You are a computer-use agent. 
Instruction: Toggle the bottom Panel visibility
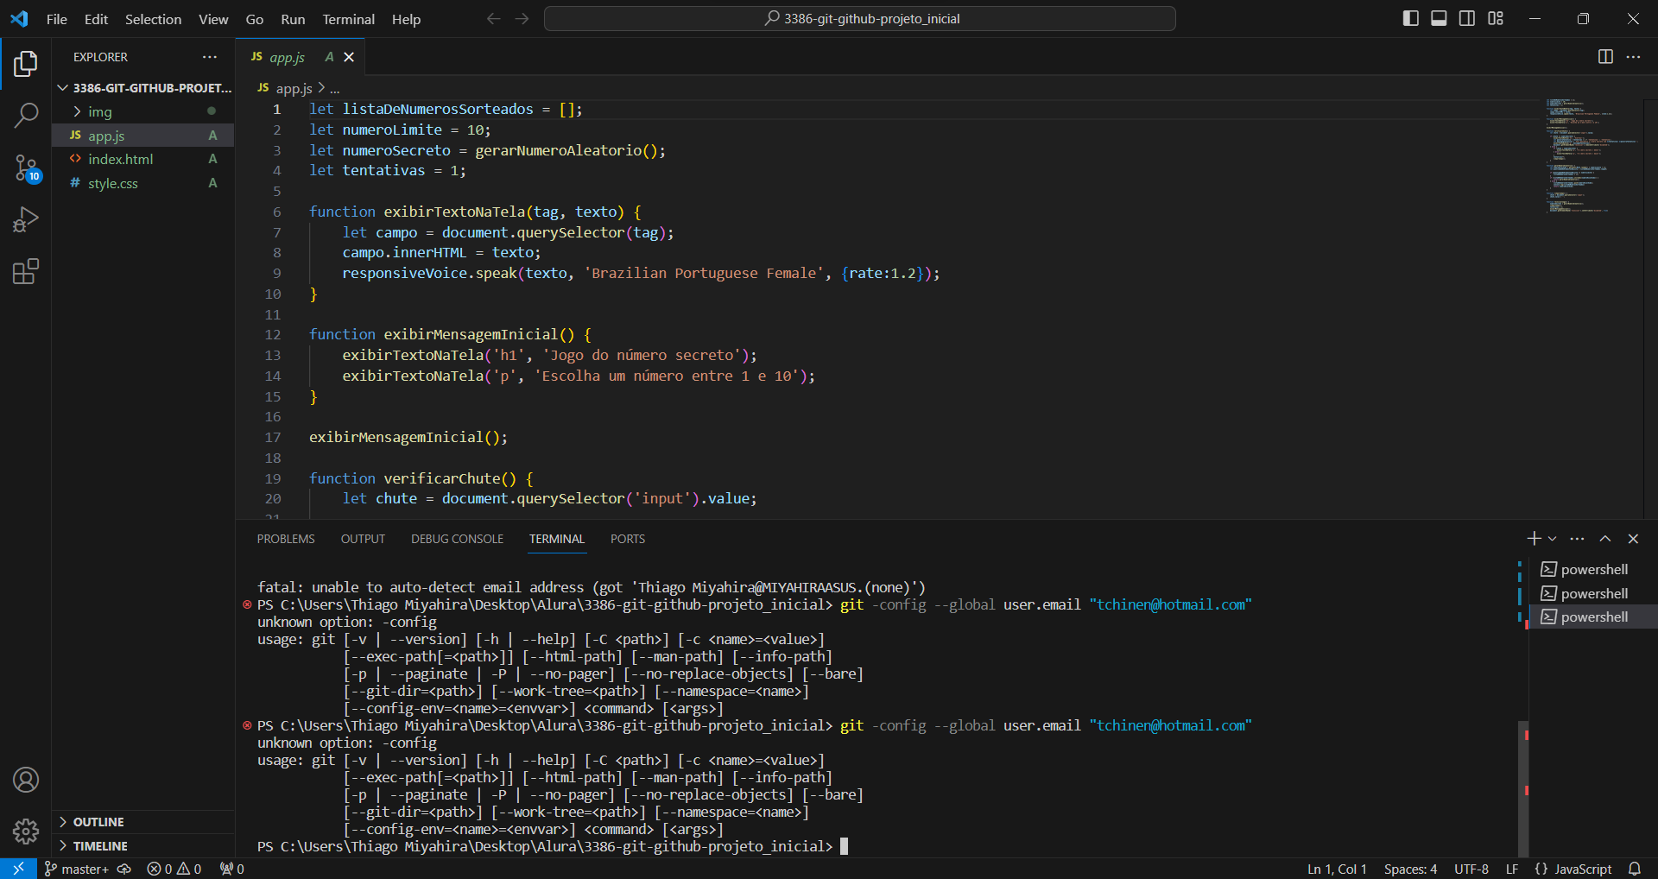1439,19
